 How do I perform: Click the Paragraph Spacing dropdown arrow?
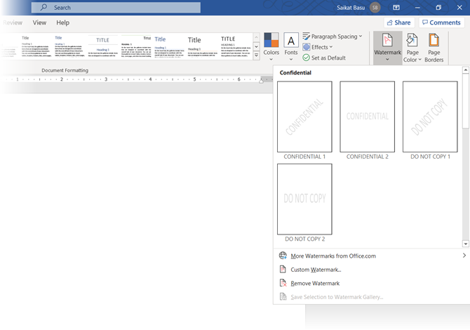pyautogui.click(x=361, y=37)
